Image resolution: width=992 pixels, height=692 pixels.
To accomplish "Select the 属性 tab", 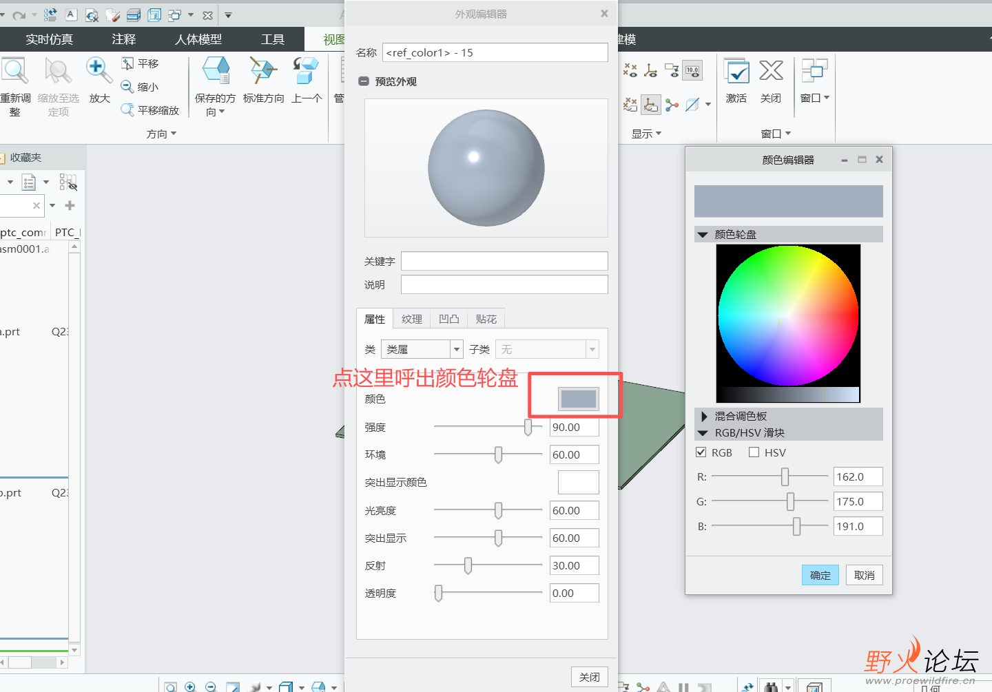I will [x=375, y=319].
